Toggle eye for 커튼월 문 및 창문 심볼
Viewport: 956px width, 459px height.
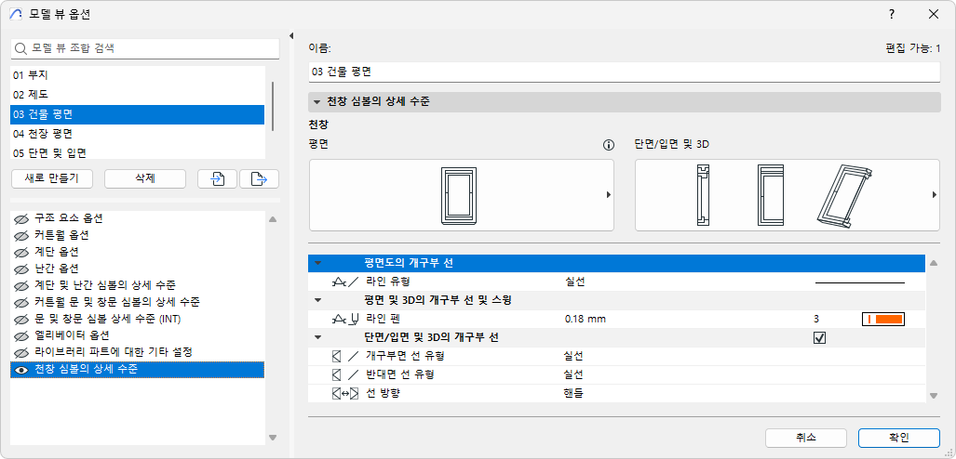[22, 303]
